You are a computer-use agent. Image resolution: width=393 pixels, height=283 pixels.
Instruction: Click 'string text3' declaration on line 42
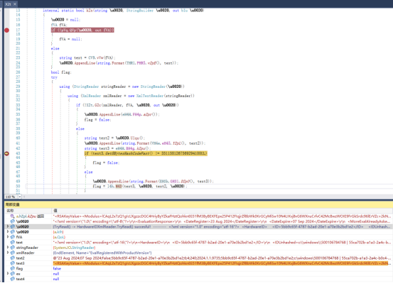pyautogui.click(x=117, y=148)
